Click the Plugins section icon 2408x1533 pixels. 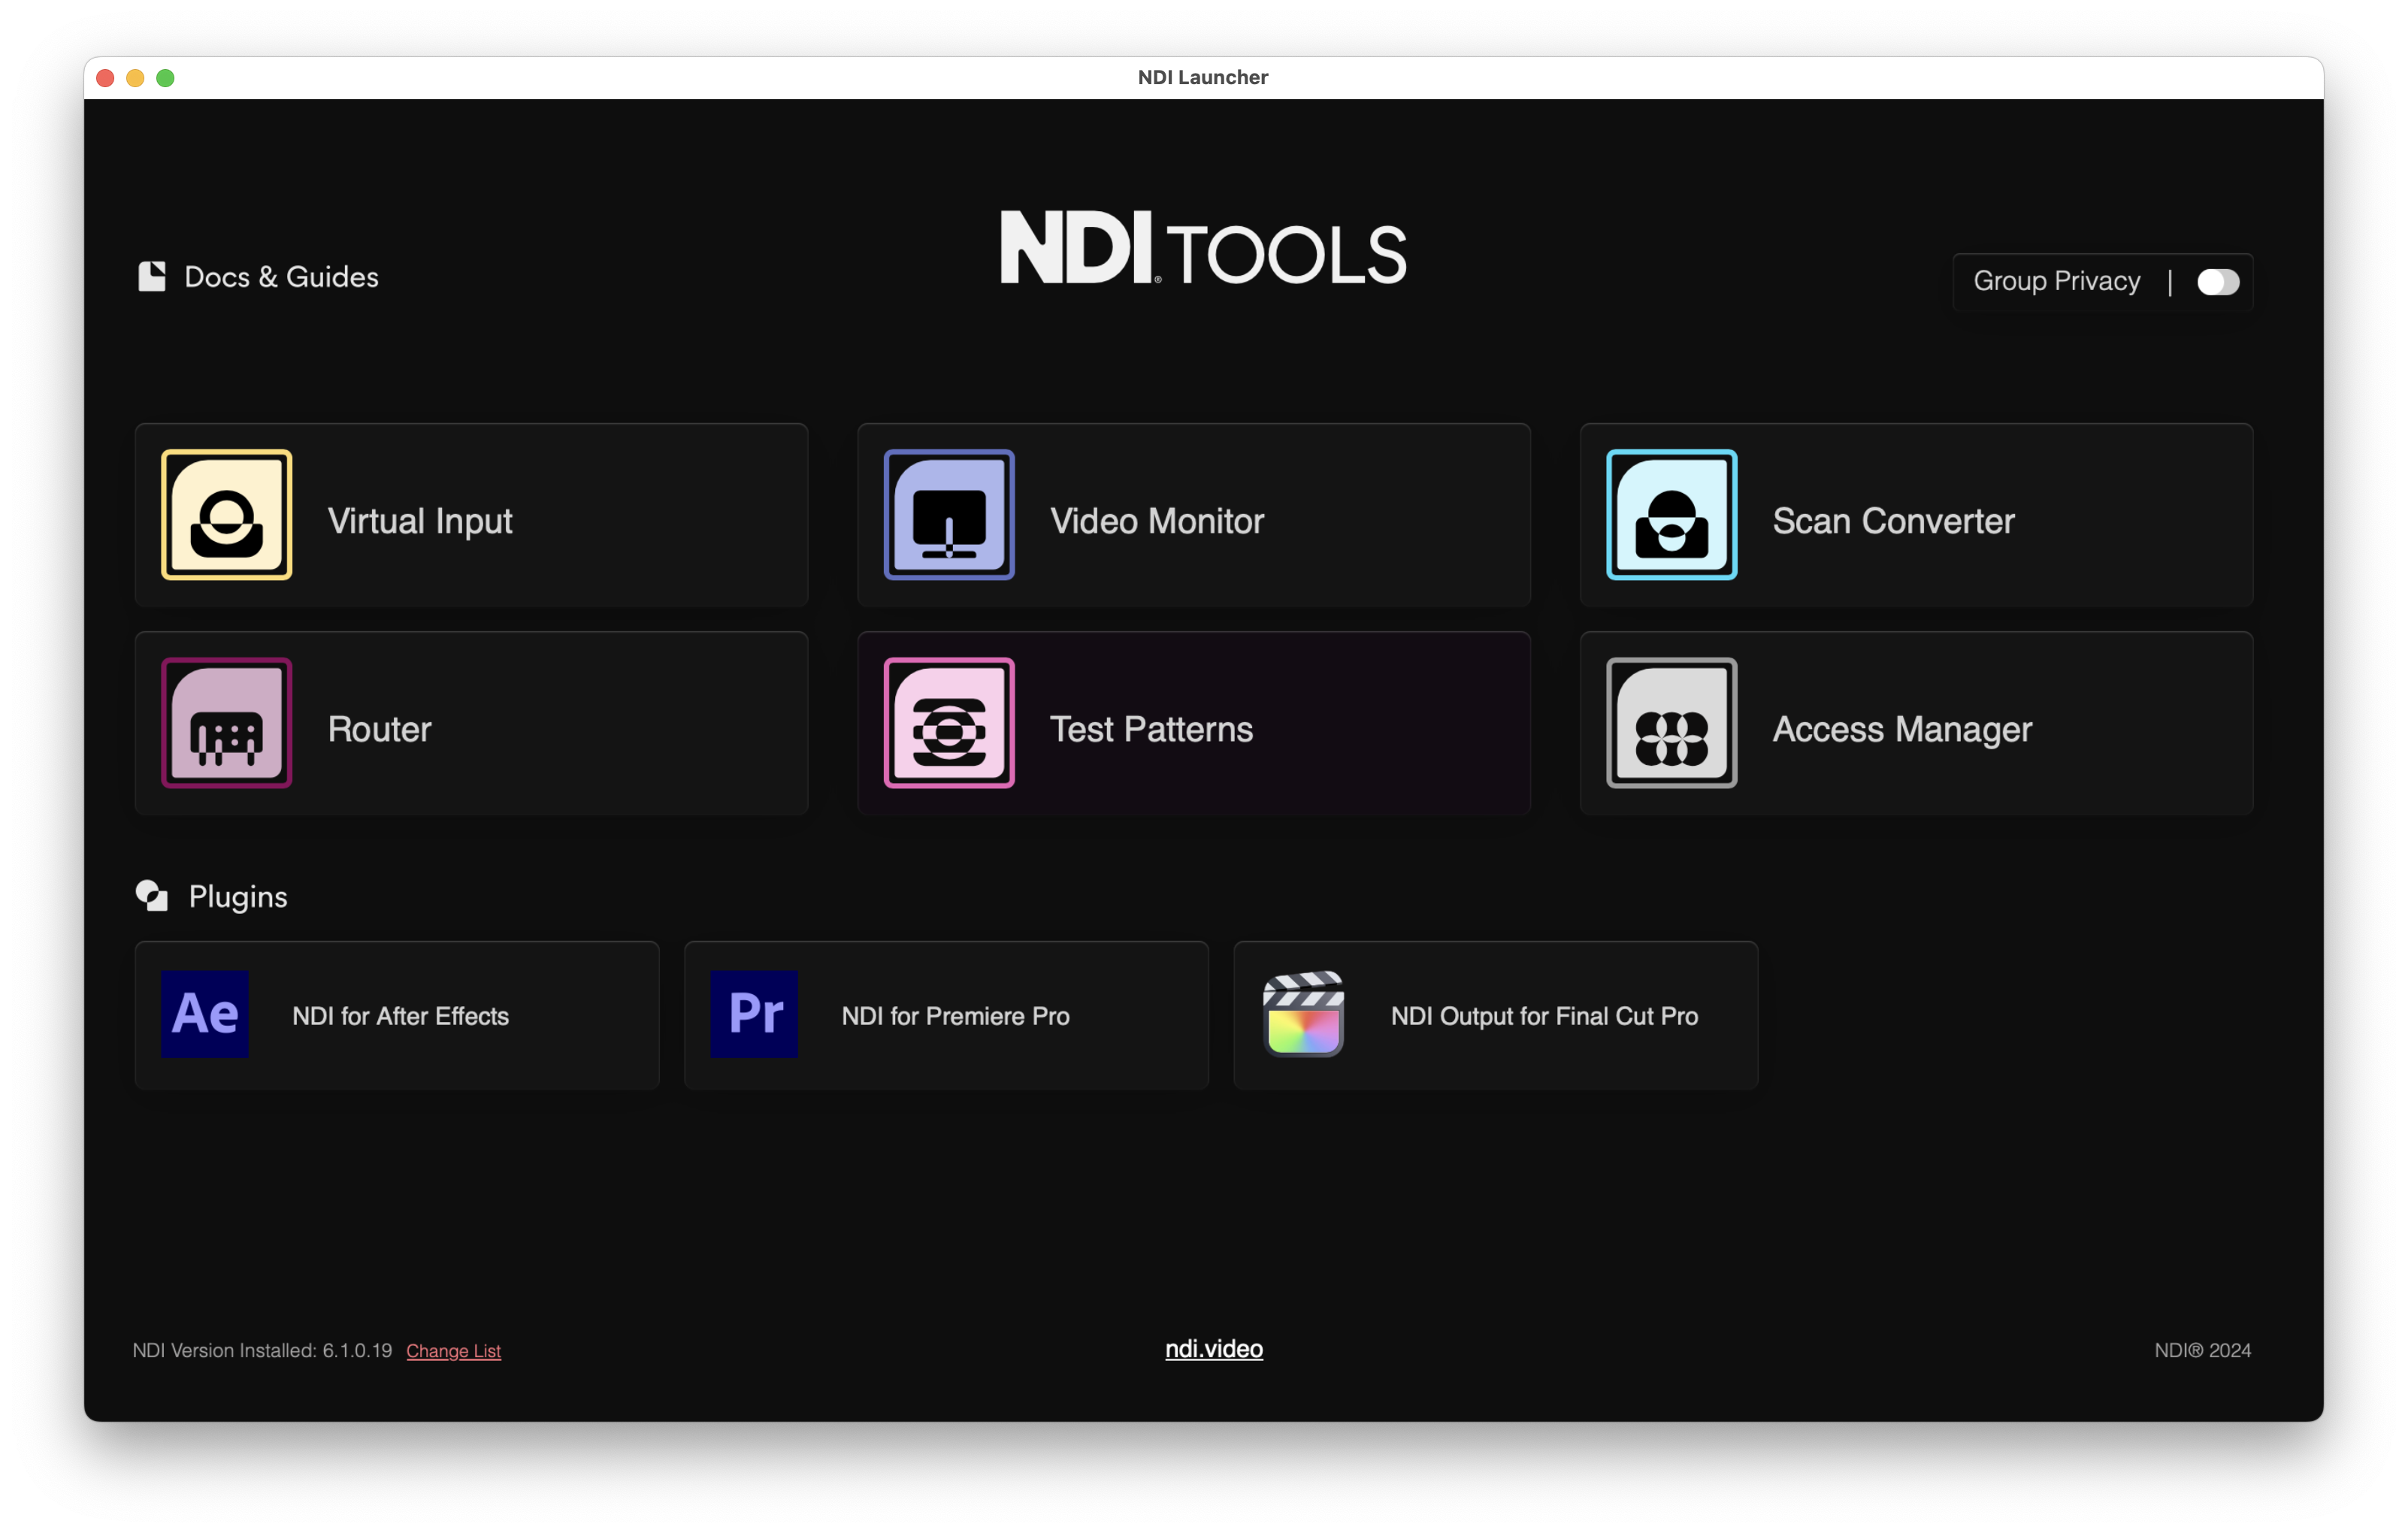point(152,896)
